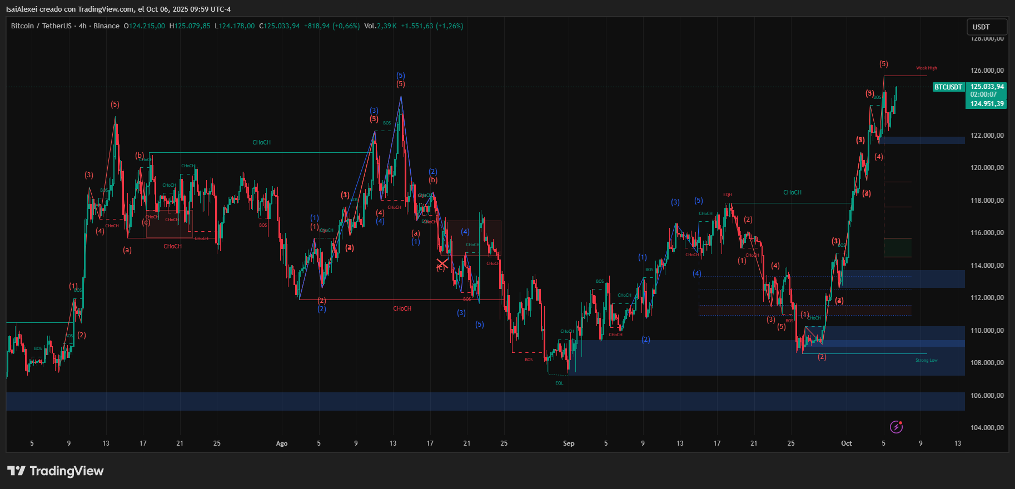Click the EQH label near September 17
1015x489 pixels.
pyautogui.click(x=727, y=195)
